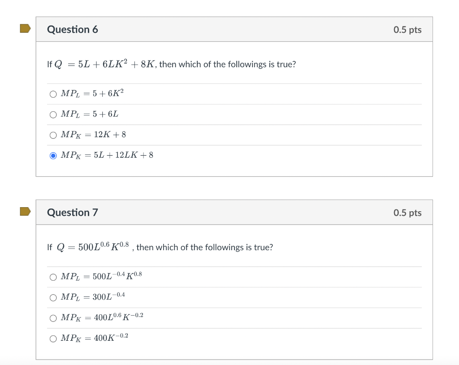Deselect the currently chosen Question 6 answer

[x=53, y=156]
